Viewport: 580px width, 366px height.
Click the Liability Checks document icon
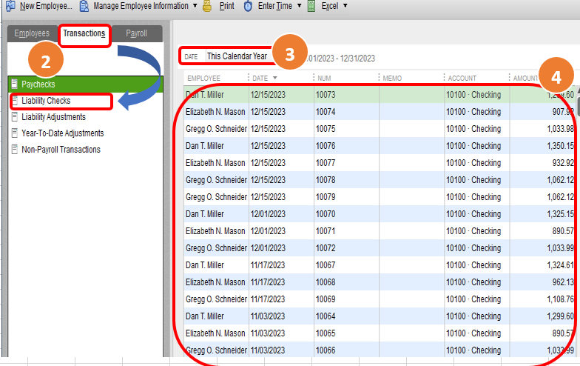[15, 101]
